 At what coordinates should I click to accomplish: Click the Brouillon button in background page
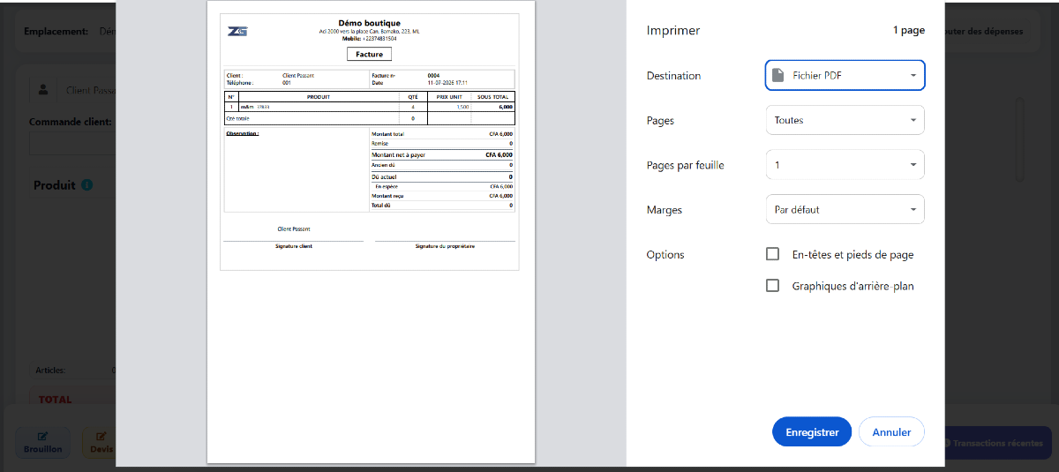tap(43, 442)
